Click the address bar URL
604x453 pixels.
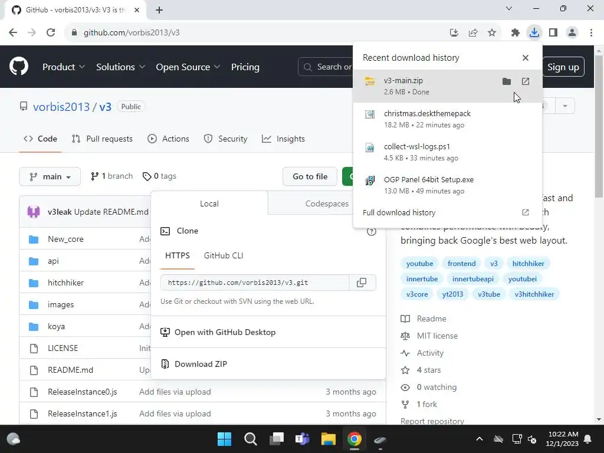coord(132,32)
